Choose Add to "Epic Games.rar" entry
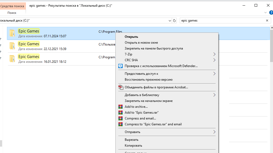 (142, 112)
